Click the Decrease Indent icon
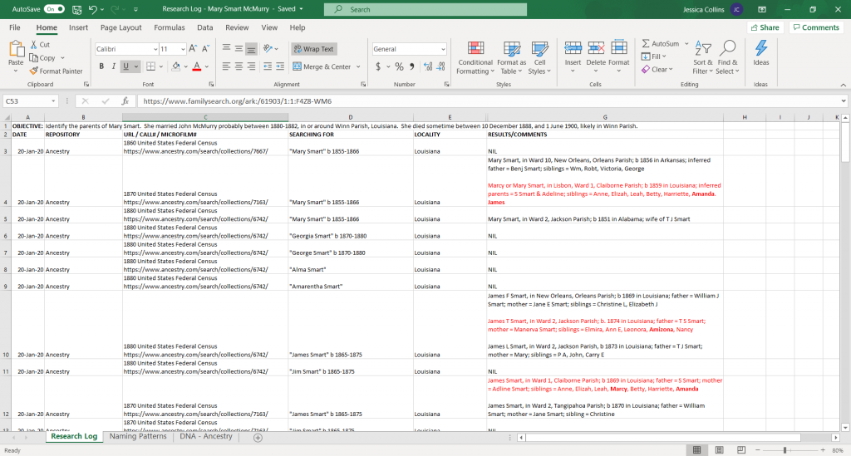The width and height of the screenshot is (851, 456). point(268,66)
